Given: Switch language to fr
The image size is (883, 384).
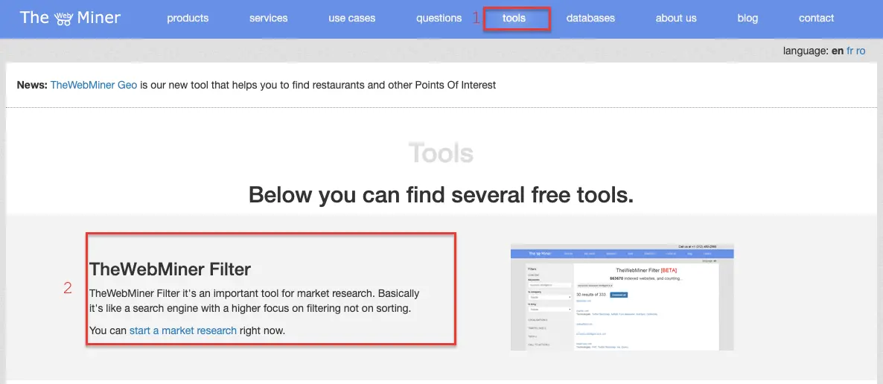Looking at the screenshot, I should pyautogui.click(x=849, y=51).
